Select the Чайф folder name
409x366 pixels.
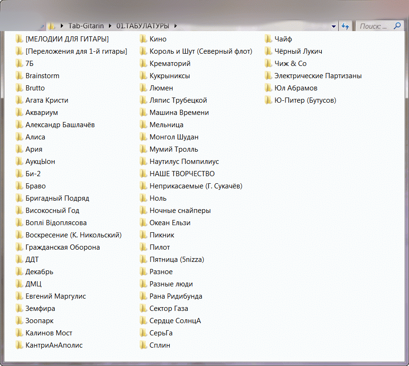tap(283, 39)
